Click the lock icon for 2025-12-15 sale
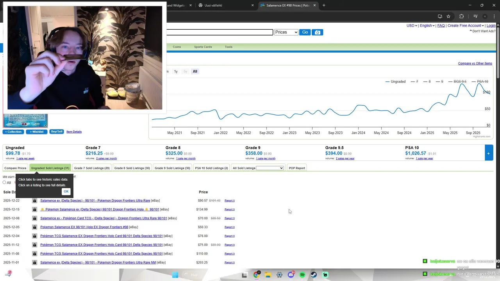Screen dimensions: 500x281 pyautogui.click(x=34, y=210)
